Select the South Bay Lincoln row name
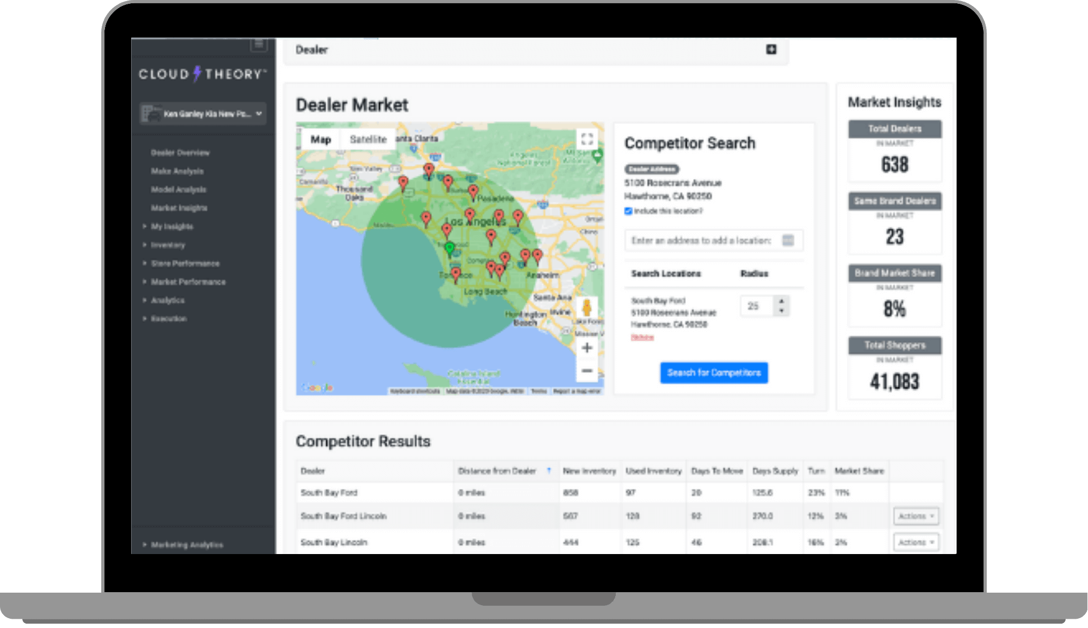 [x=334, y=542]
